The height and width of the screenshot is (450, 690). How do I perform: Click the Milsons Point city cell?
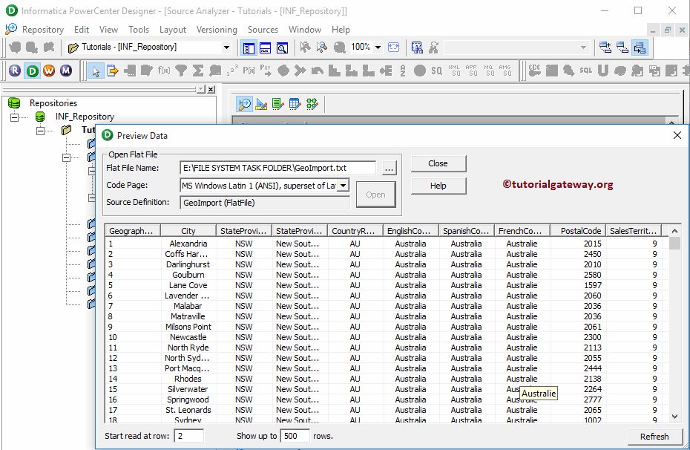tap(188, 327)
